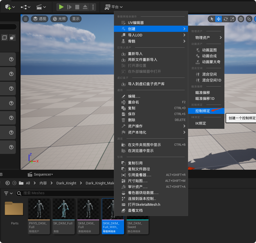256x243 pixels.
Task: Create an 动画蓝图 animation blueprint
Action: [206, 50]
